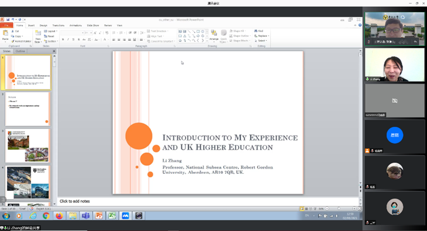Toggle Bold formatting in Font group
427x231 pixels.
pyautogui.click(x=63, y=40)
